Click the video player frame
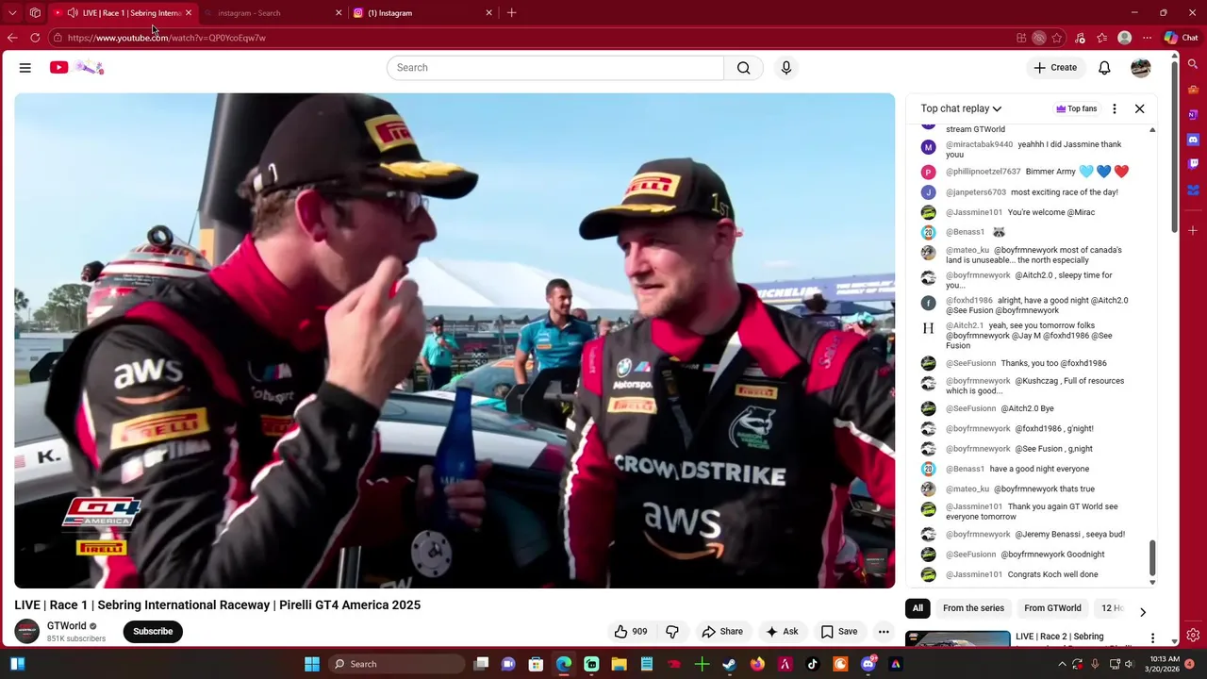The width and height of the screenshot is (1207, 679). tap(455, 340)
